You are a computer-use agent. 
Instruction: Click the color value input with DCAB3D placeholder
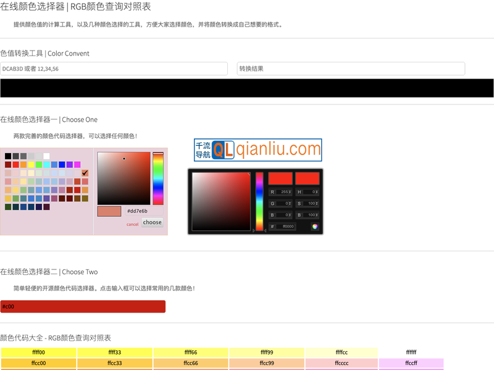[x=114, y=69]
